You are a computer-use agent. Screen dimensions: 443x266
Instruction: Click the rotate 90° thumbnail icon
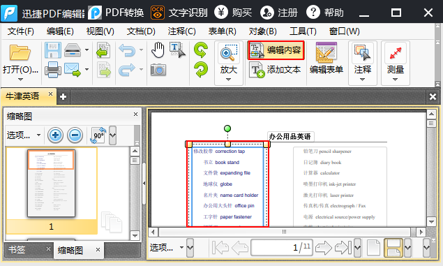click(x=98, y=135)
